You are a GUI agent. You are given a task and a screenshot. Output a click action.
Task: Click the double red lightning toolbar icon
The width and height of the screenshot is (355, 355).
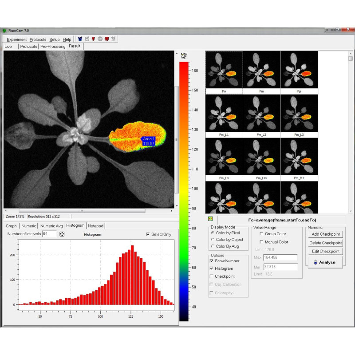point(107,39)
